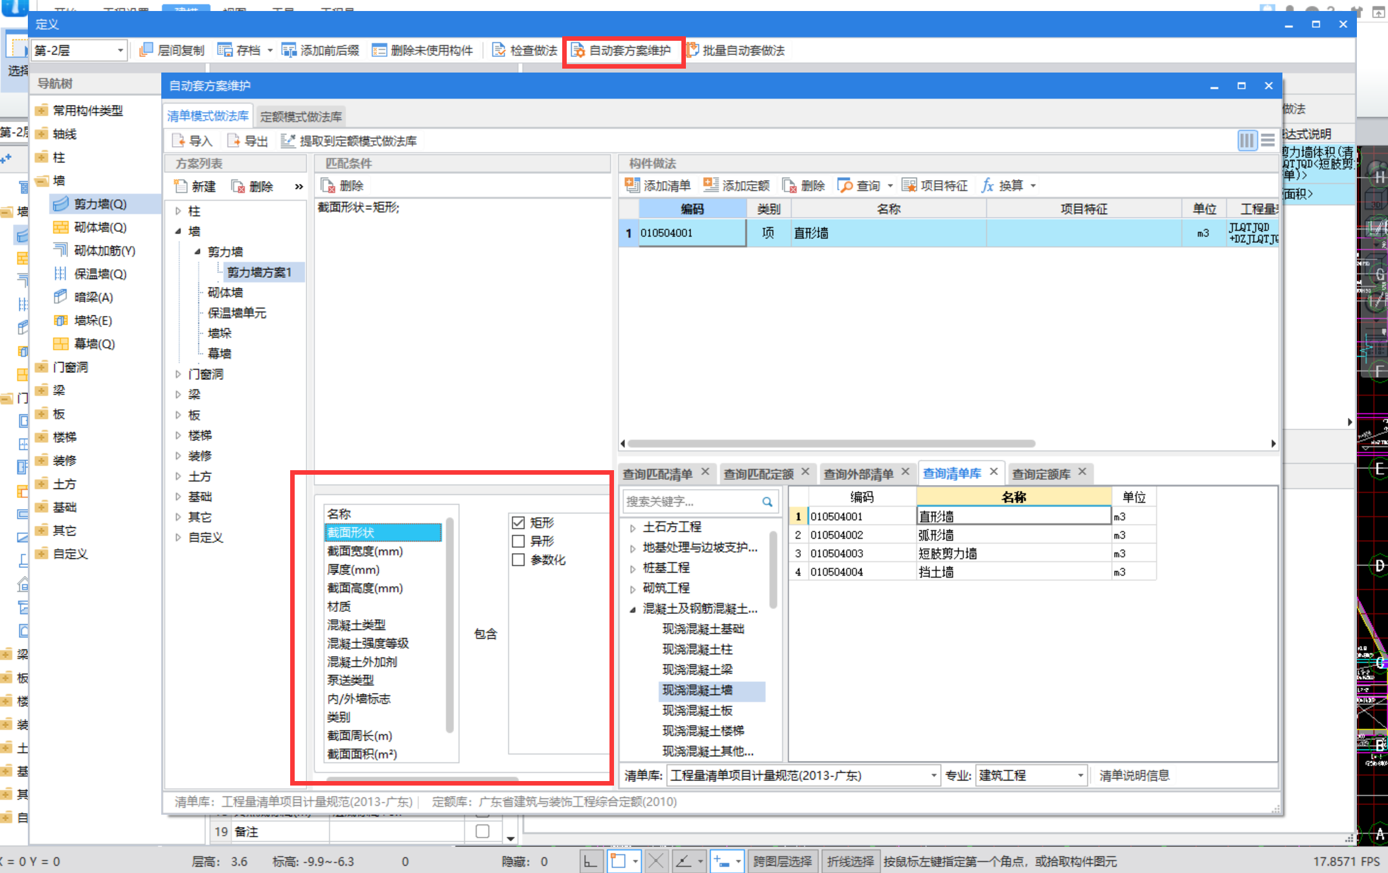Close the 查询清单库 tab
1388x873 pixels.
994,472
